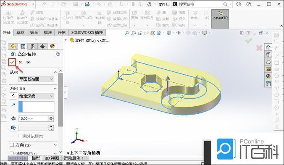284x165 pixels.
Task: Open the View Settings monitor icon
Action: click(205, 33)
